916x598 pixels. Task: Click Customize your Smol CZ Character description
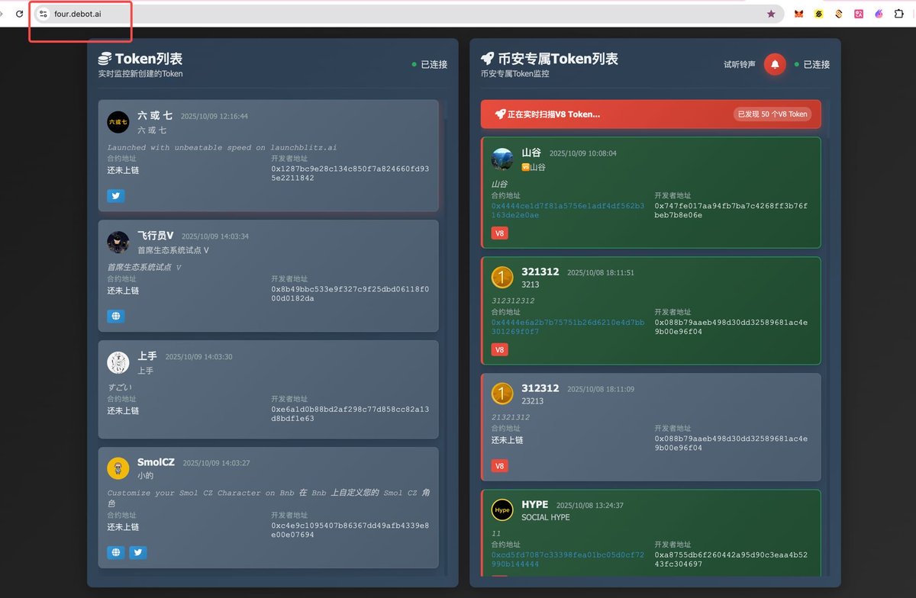(268, 498)
